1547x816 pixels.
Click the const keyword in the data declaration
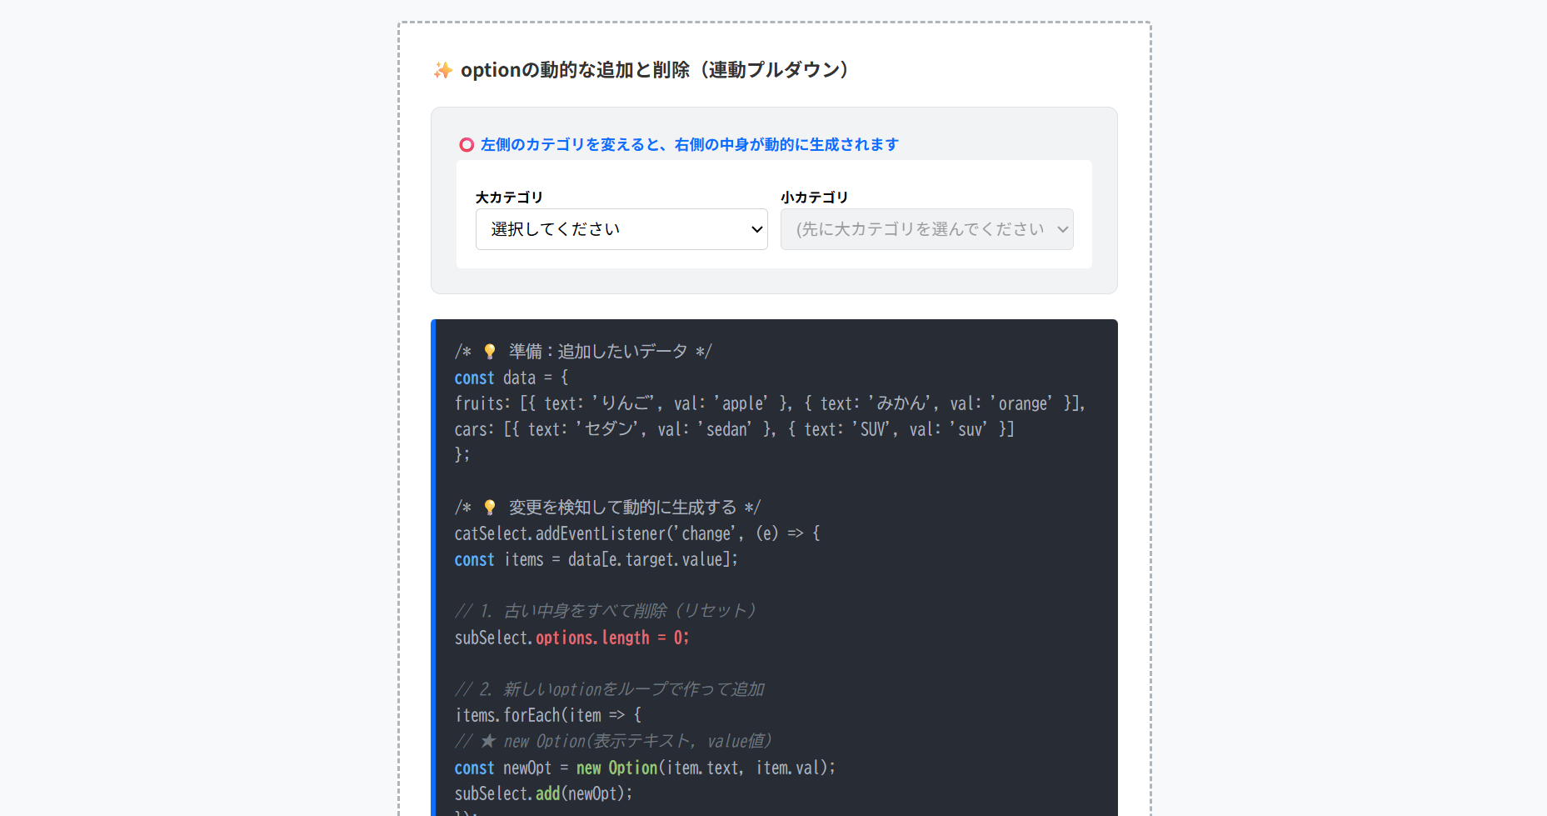coord(473,377)
